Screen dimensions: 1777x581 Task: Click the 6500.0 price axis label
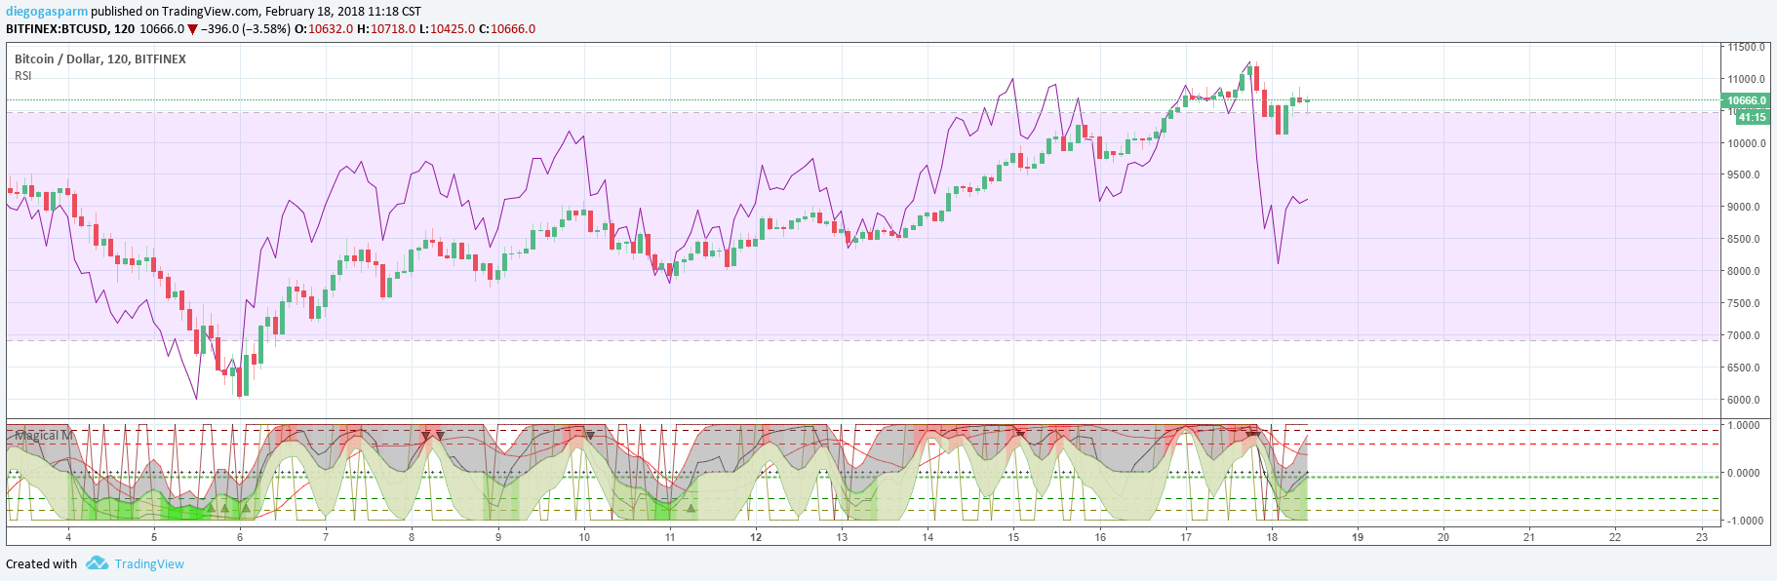(x=1744, y=368)
